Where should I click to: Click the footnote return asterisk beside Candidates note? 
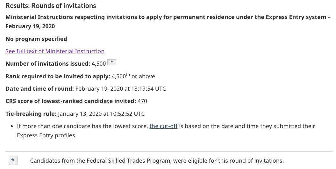(13, 160)
